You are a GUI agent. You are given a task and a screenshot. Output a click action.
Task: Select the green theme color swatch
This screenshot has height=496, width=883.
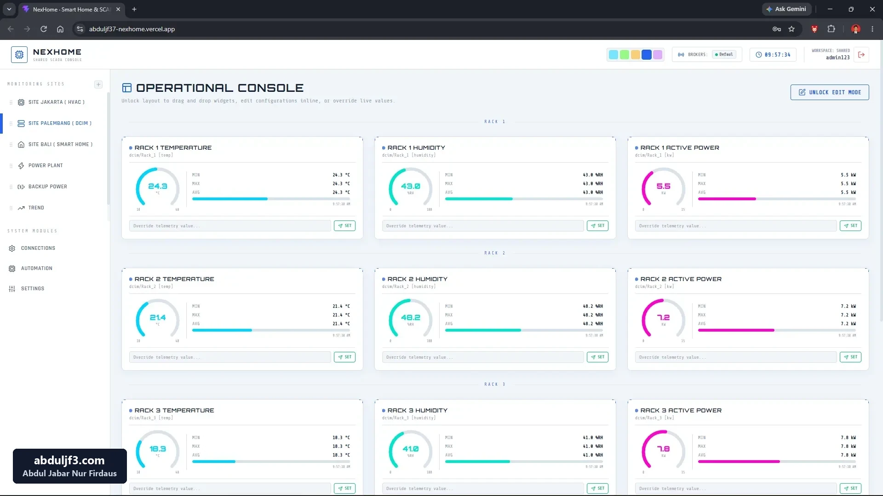click(x=625, y=55)
